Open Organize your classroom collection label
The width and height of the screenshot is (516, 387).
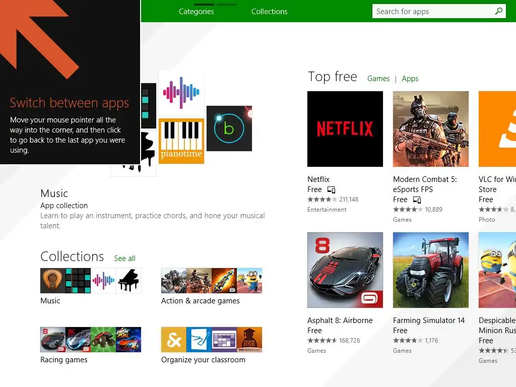coord(204,360)
